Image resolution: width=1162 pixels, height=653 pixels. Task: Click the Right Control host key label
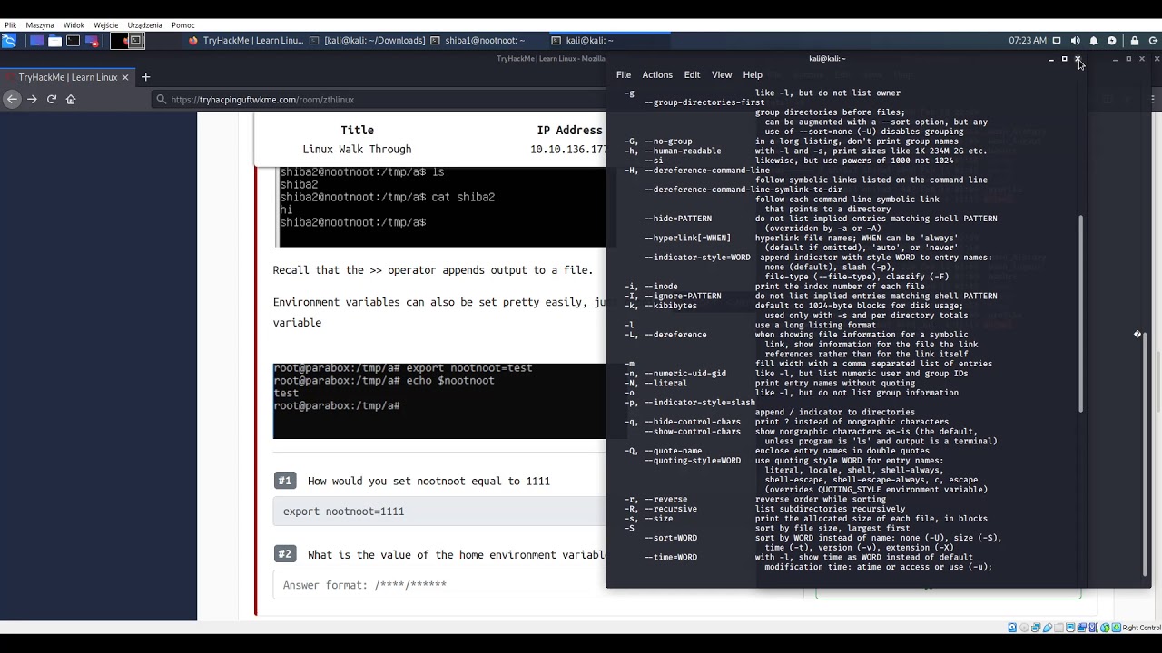(1142, 628)
